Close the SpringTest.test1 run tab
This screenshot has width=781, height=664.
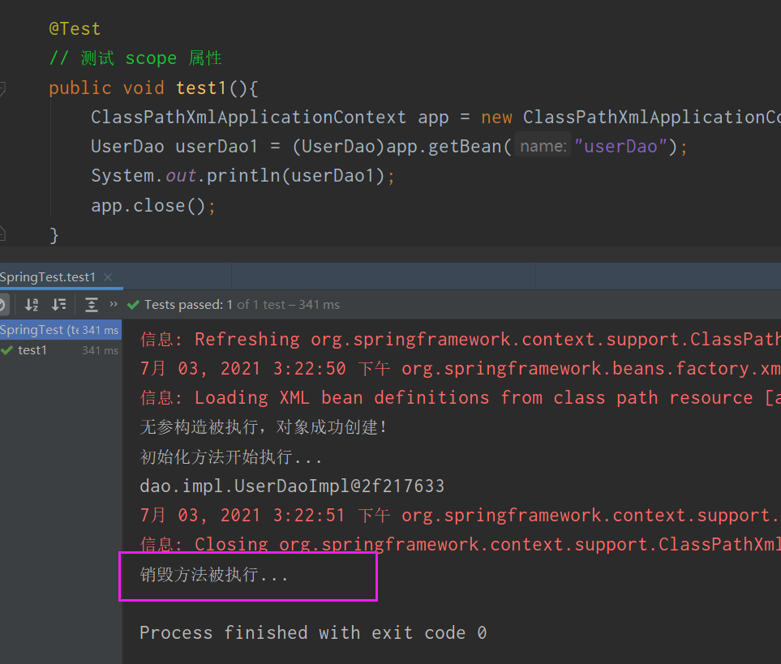108,277
